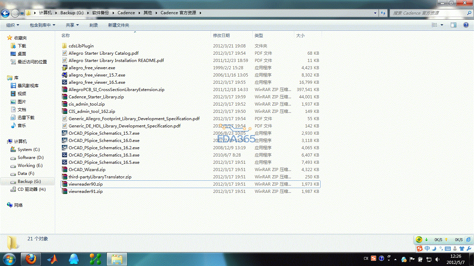Click the OrCAD_Wizard.zip archive icon

coord(64,169)
